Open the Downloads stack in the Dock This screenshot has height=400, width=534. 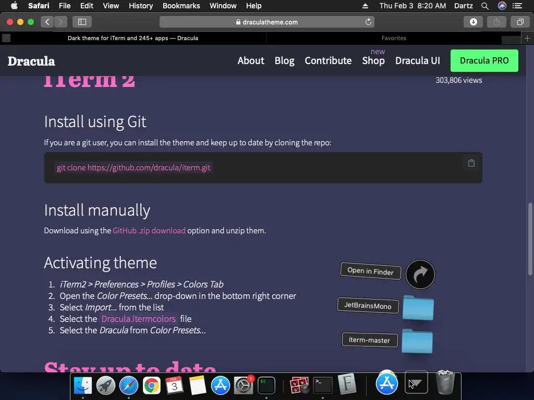click(x=416, y=382)
